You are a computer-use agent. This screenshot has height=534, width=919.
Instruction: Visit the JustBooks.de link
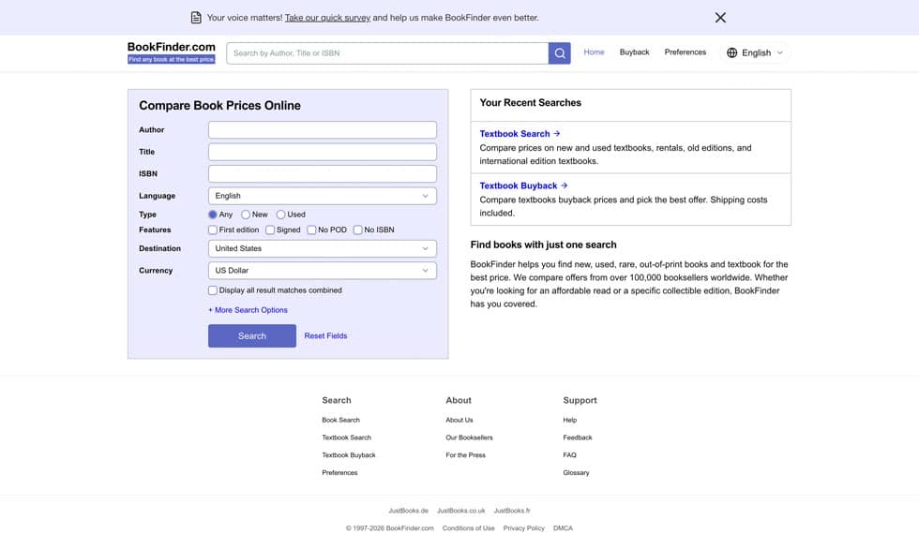408,512
